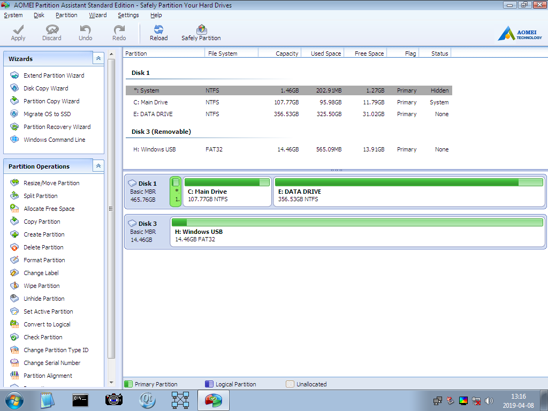
Task: Sort by the File System column header
Action: [x=231, y=54]
